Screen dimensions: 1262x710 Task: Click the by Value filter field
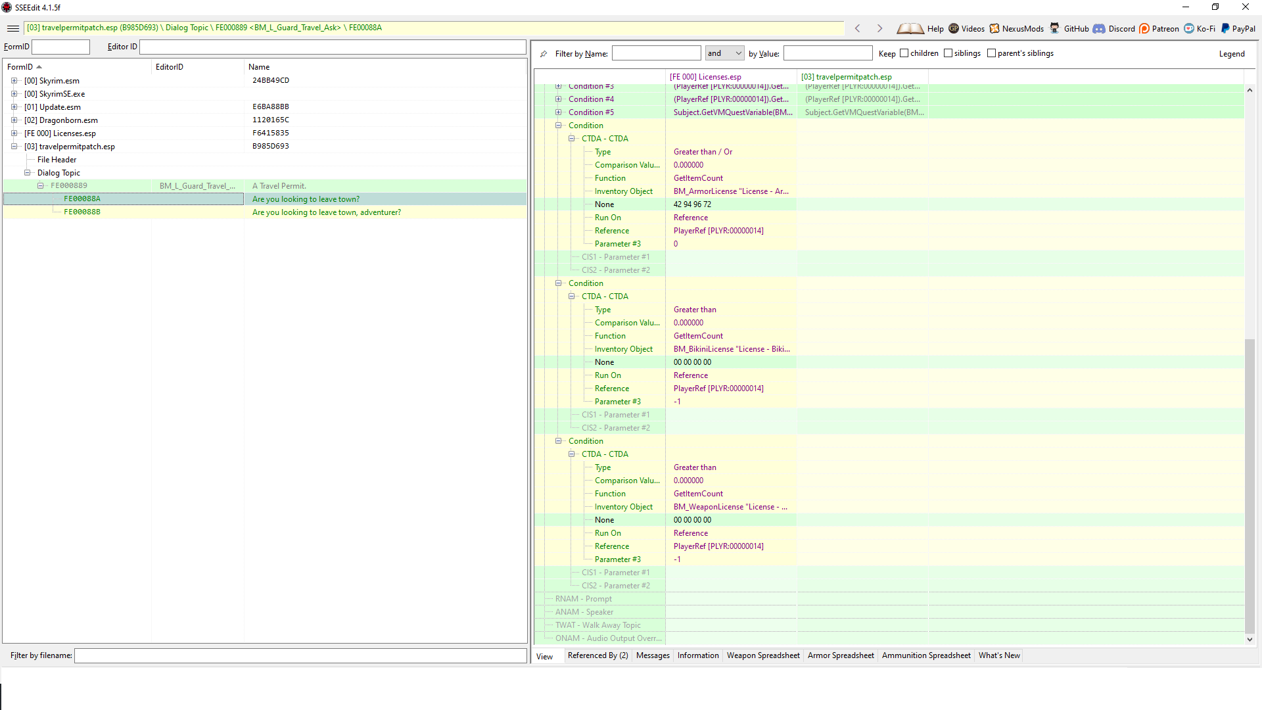point(828,53)
